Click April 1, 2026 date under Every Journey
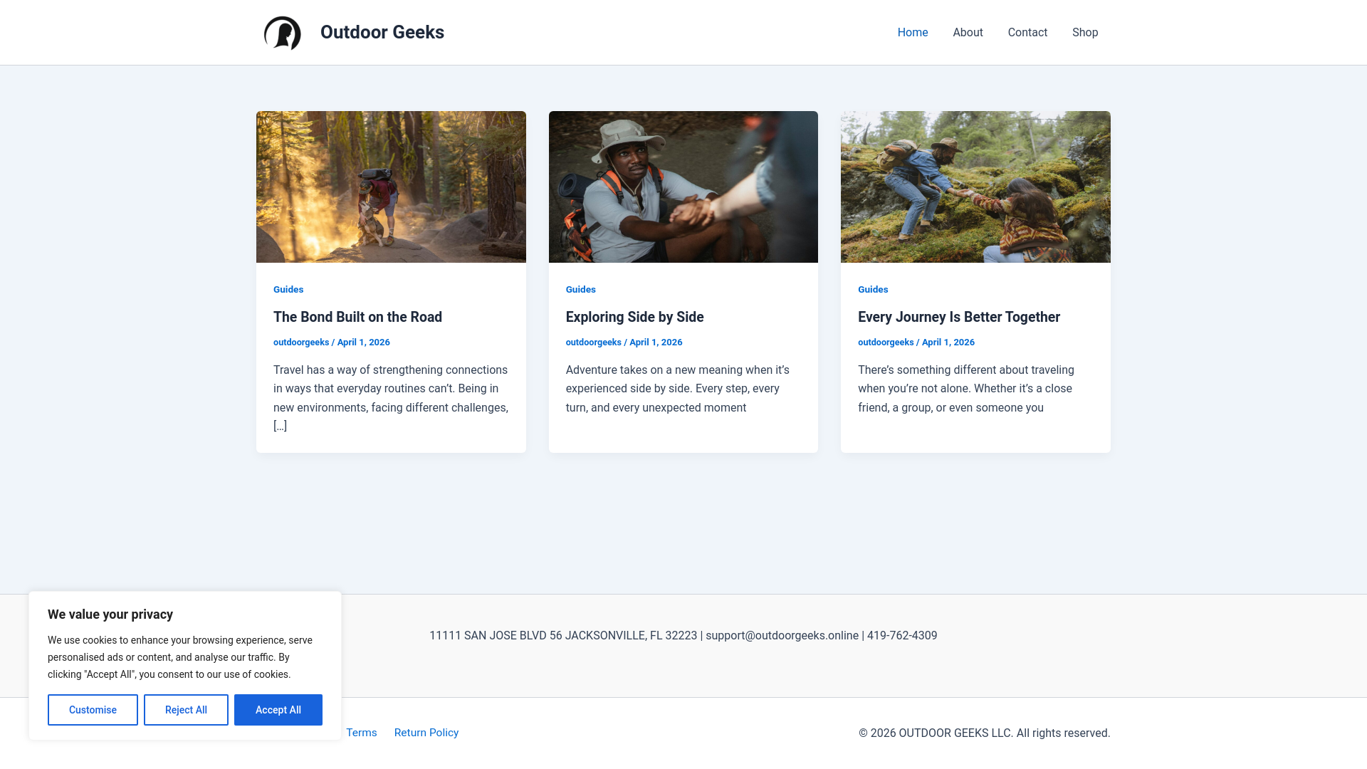 [948, 342]
